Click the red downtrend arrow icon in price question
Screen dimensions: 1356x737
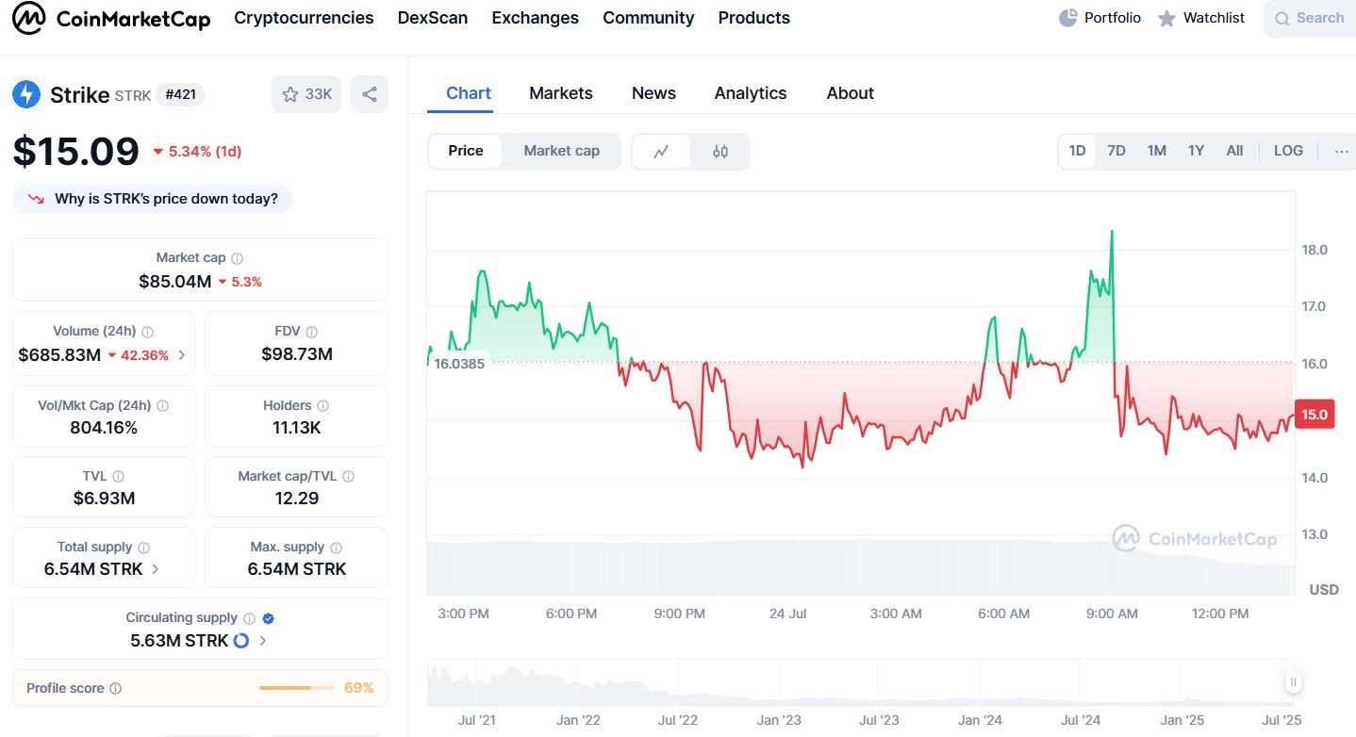pos(37,200)
